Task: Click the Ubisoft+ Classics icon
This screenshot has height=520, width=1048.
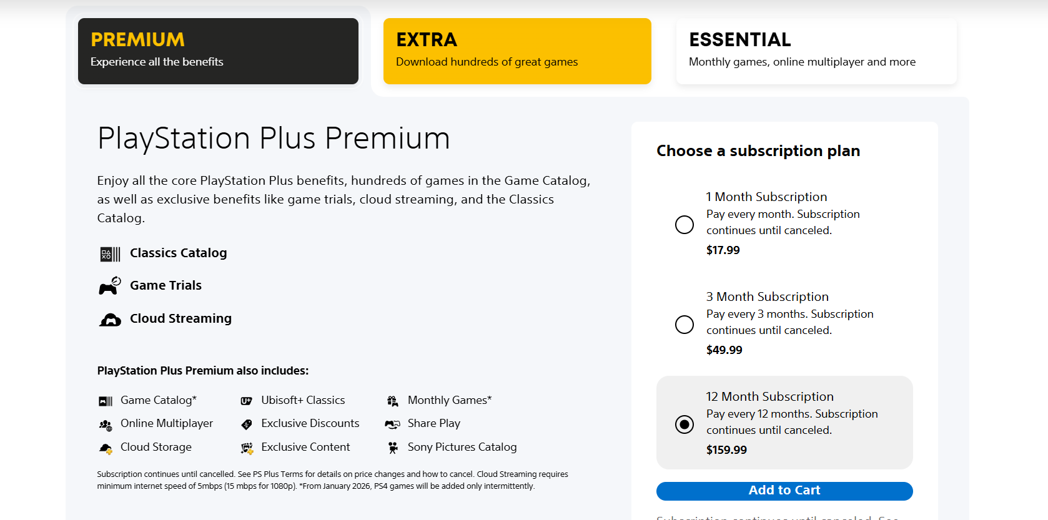Action: click(x=247, y=401)
